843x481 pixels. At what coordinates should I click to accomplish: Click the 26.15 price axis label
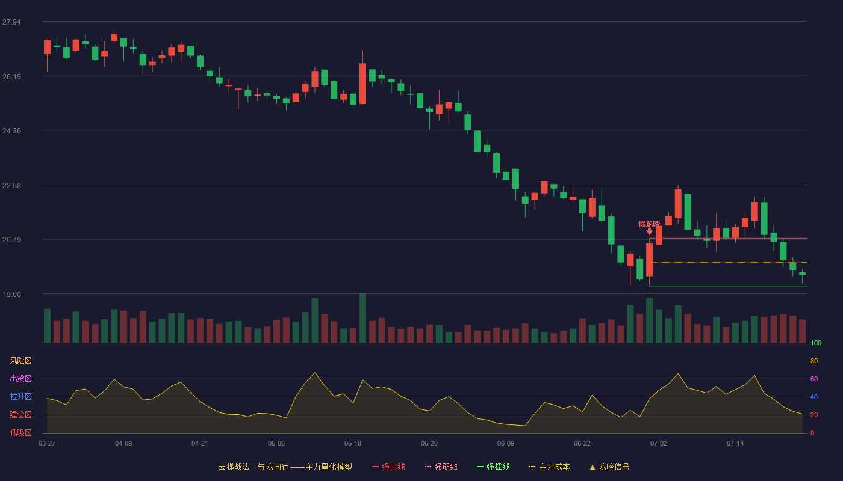coord(11,77)
